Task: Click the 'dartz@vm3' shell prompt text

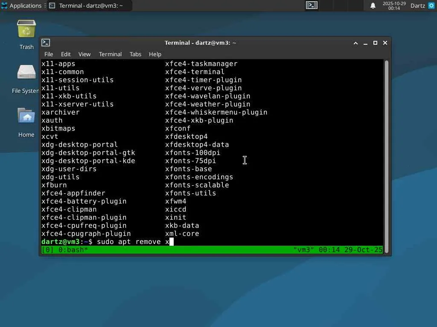Action: pyautogui.click(x=61, y=242)
